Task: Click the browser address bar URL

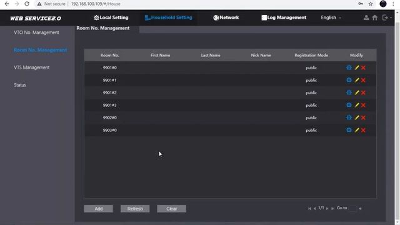Action: [x=96, y=4]
